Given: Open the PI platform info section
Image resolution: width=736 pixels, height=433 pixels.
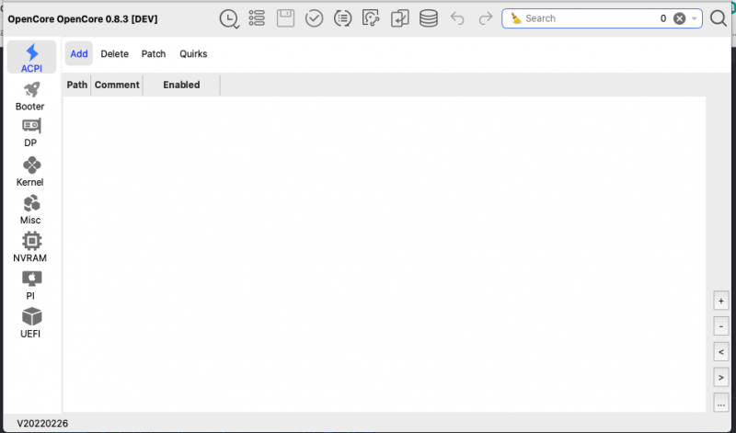Looking at the screenshot, I should 30,286.
